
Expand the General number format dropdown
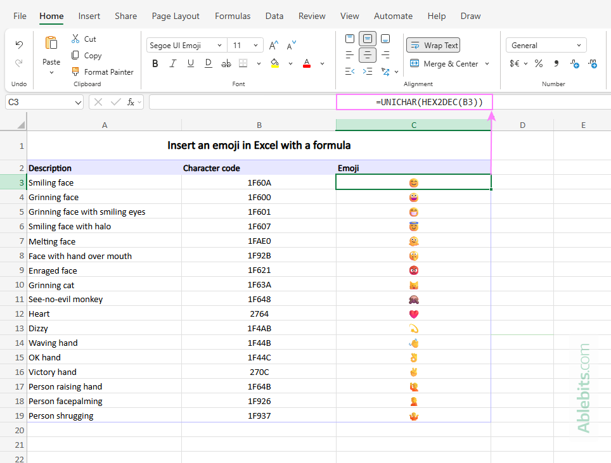pyautogui.click(x=579, y=46)
